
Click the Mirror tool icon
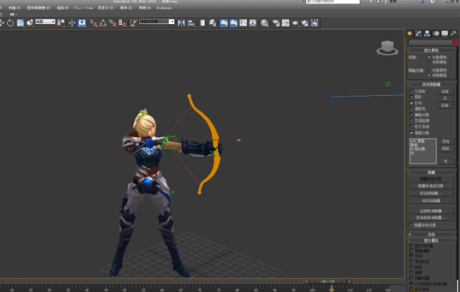coord(181,23)
